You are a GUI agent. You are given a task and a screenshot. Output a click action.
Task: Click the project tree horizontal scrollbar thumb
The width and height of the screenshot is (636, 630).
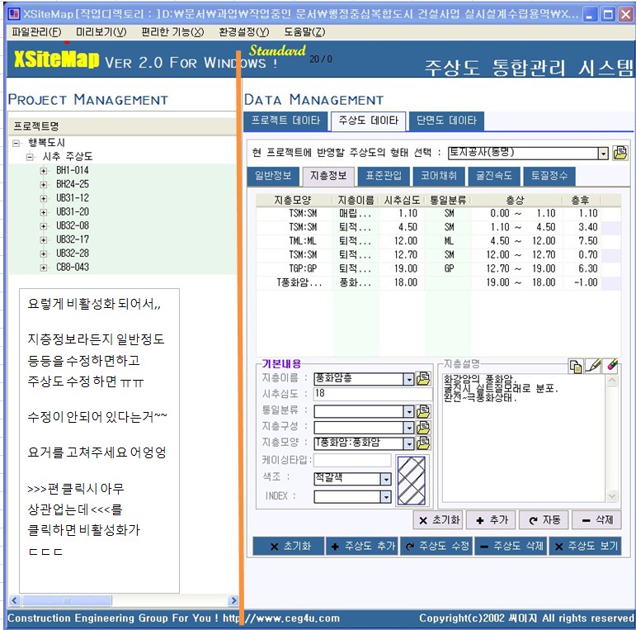pos(67,601)
